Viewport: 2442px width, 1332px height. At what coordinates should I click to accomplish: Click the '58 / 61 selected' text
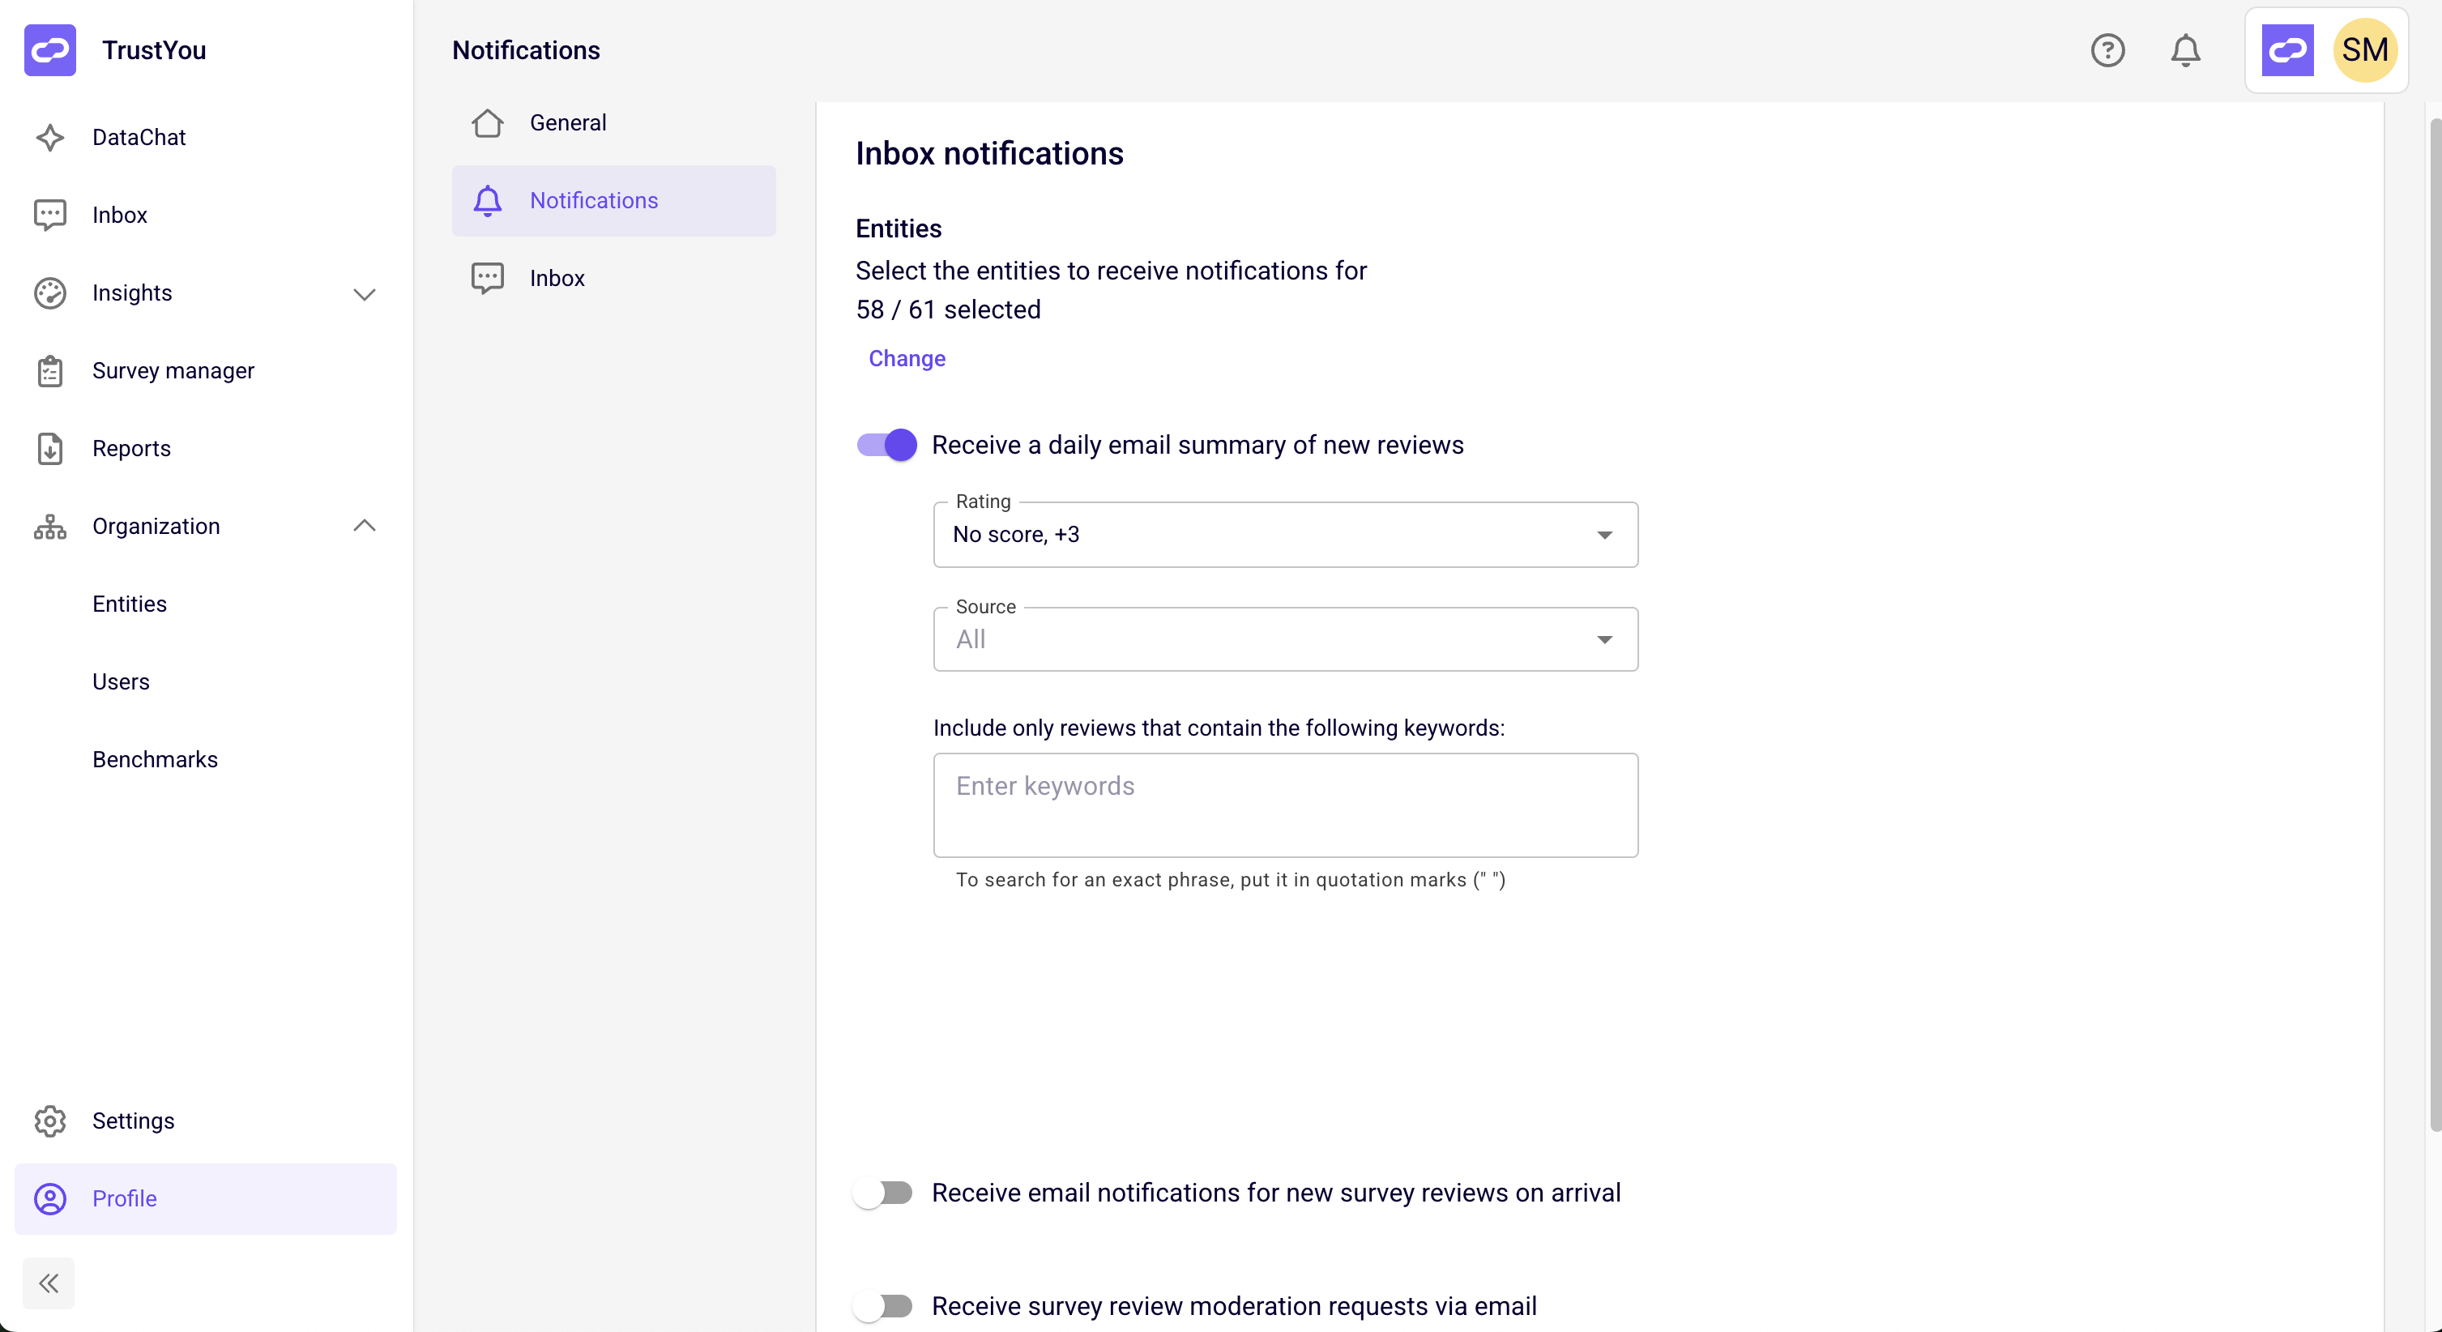pos(948,310)
